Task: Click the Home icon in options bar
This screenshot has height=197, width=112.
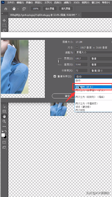Action: click(x=6, y=9)
